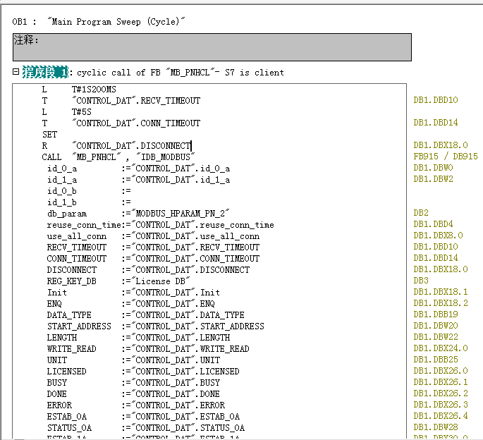
Task: Click the line T "CONTROL_DAT".CONN_TIMEOUT
Action: click(x=121, y=123)
